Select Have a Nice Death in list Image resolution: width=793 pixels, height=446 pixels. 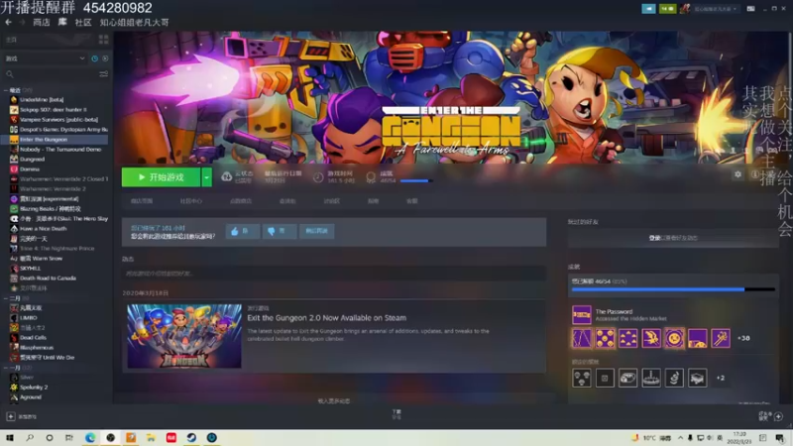click(x=44, y=229)
